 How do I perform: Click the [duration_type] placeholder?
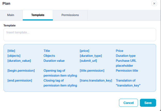(x=91, y=56)
